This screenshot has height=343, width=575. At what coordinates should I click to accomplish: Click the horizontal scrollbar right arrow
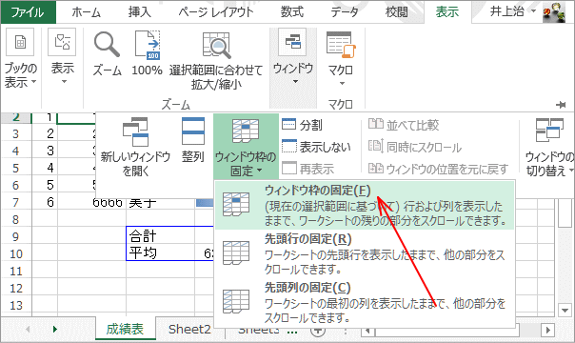548,331
